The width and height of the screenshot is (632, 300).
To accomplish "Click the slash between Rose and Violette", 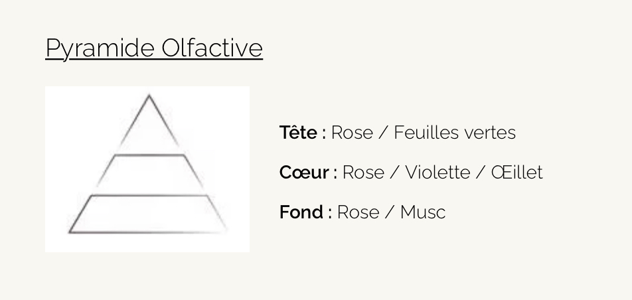I will (x=394, y=172).
